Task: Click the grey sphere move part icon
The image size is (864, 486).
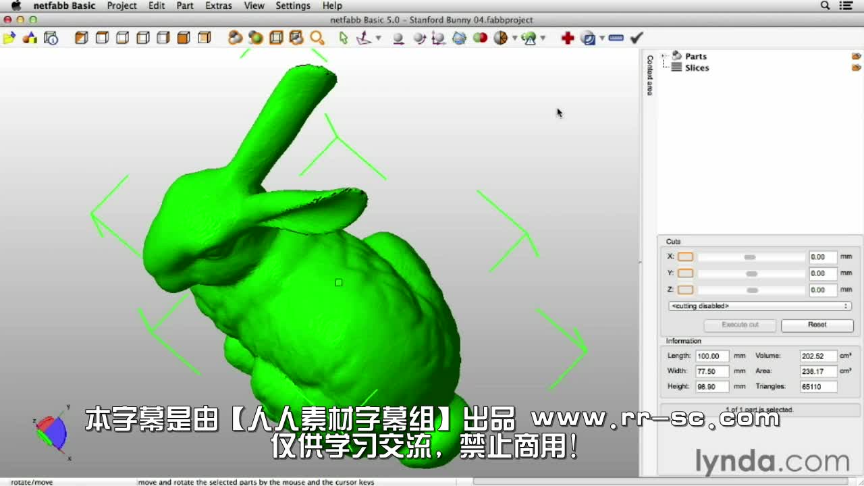Action: click(x=419, y=38)
